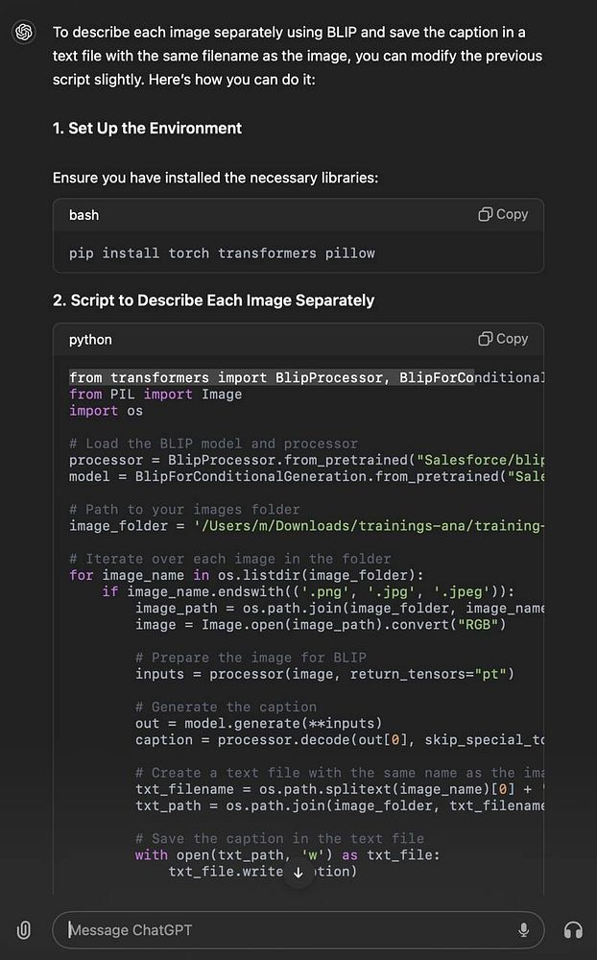The image size is (597, 960).
Task: Open voice mode via headphones icon
Action: point(573,929)
